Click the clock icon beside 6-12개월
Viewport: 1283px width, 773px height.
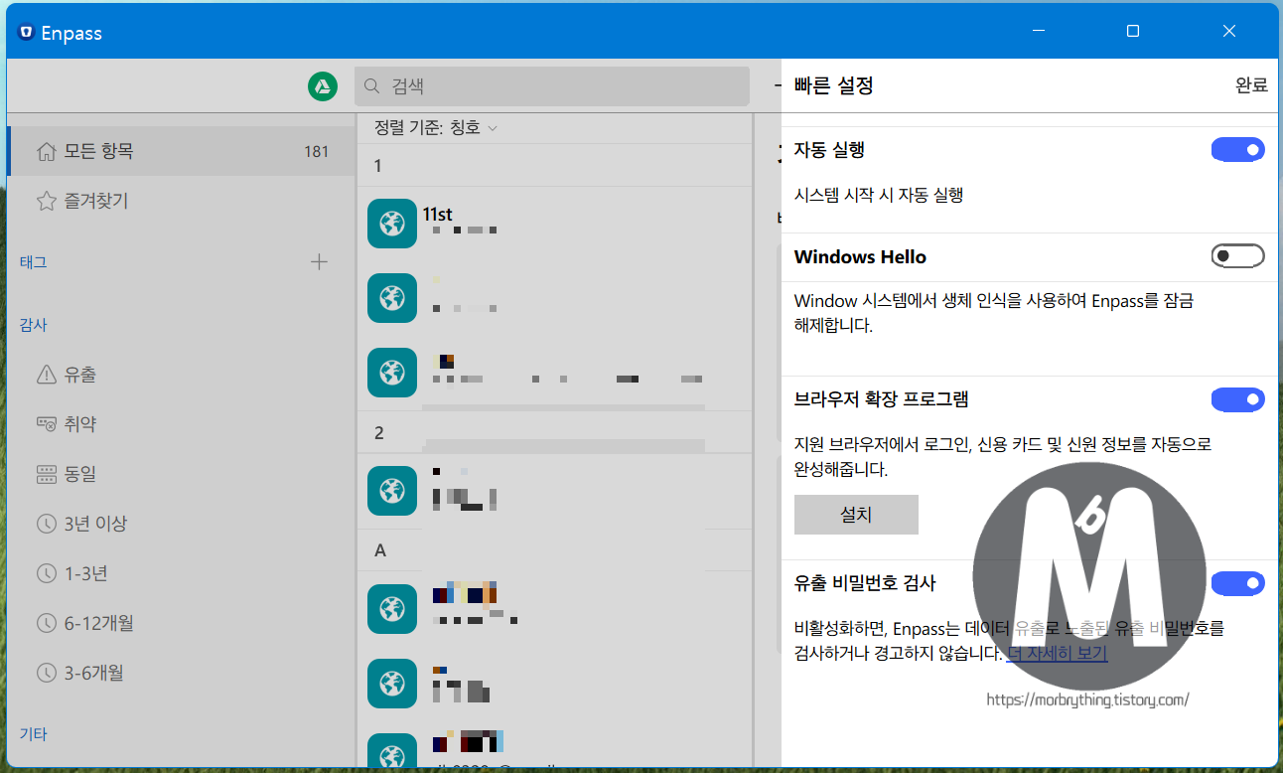[46, 623]
